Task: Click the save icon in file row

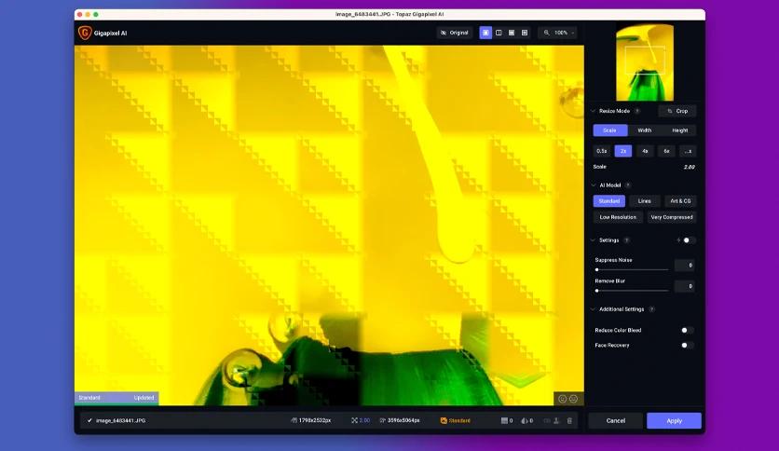Action: (556, 420)
